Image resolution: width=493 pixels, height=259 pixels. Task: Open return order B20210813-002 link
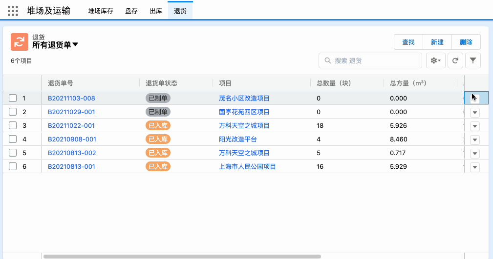click(72, 153)
